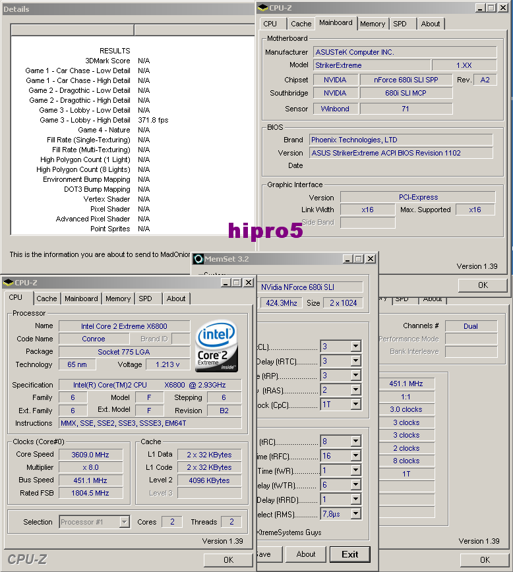Click the Core Speed 3609.0 MHz value

tap(90, 455)
